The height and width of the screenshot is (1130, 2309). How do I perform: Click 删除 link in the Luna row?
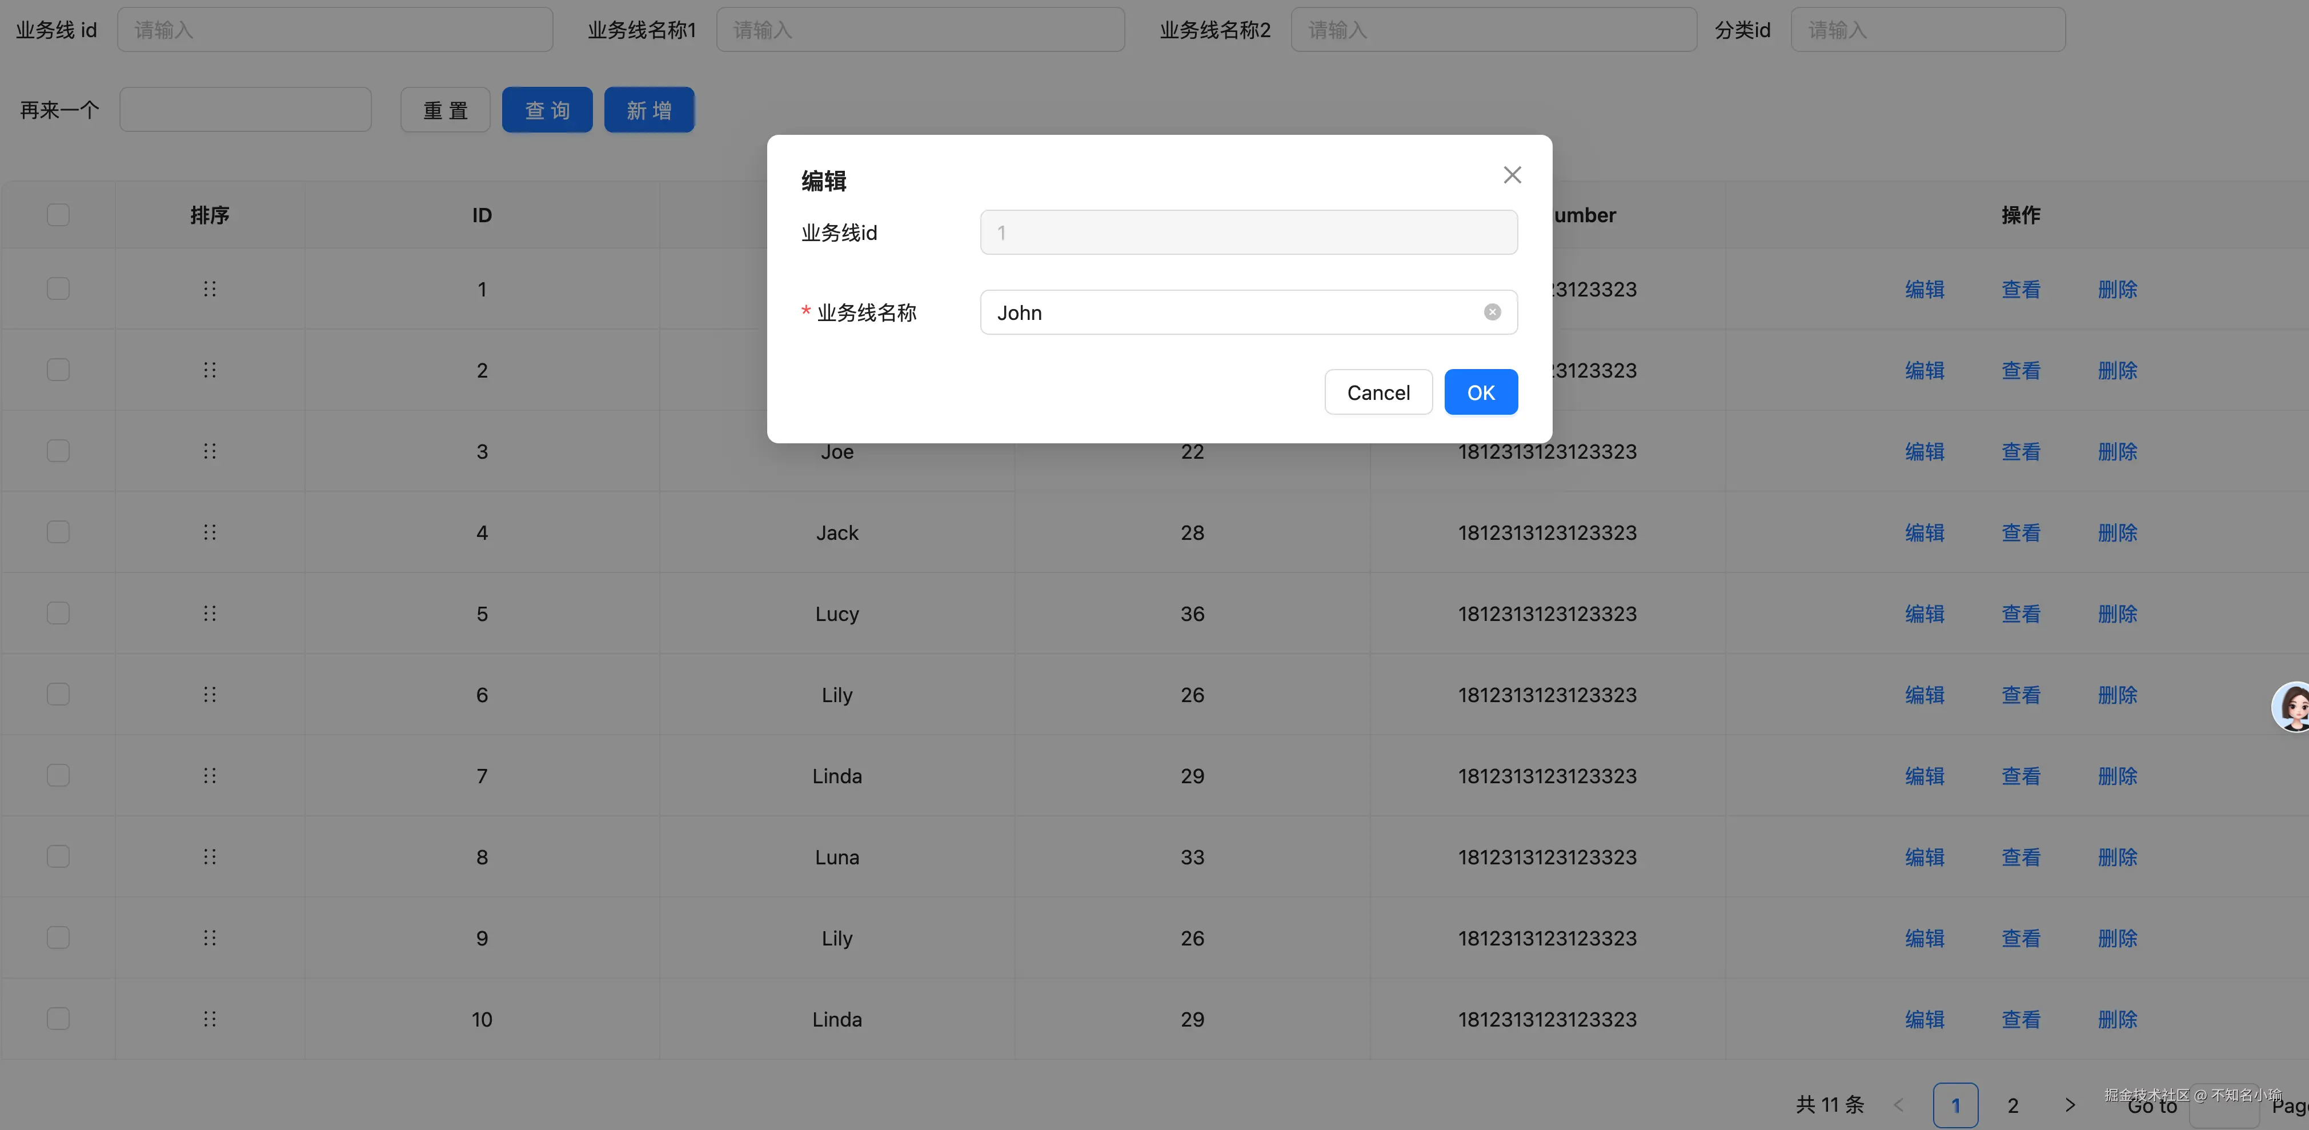coord(2117,857)
